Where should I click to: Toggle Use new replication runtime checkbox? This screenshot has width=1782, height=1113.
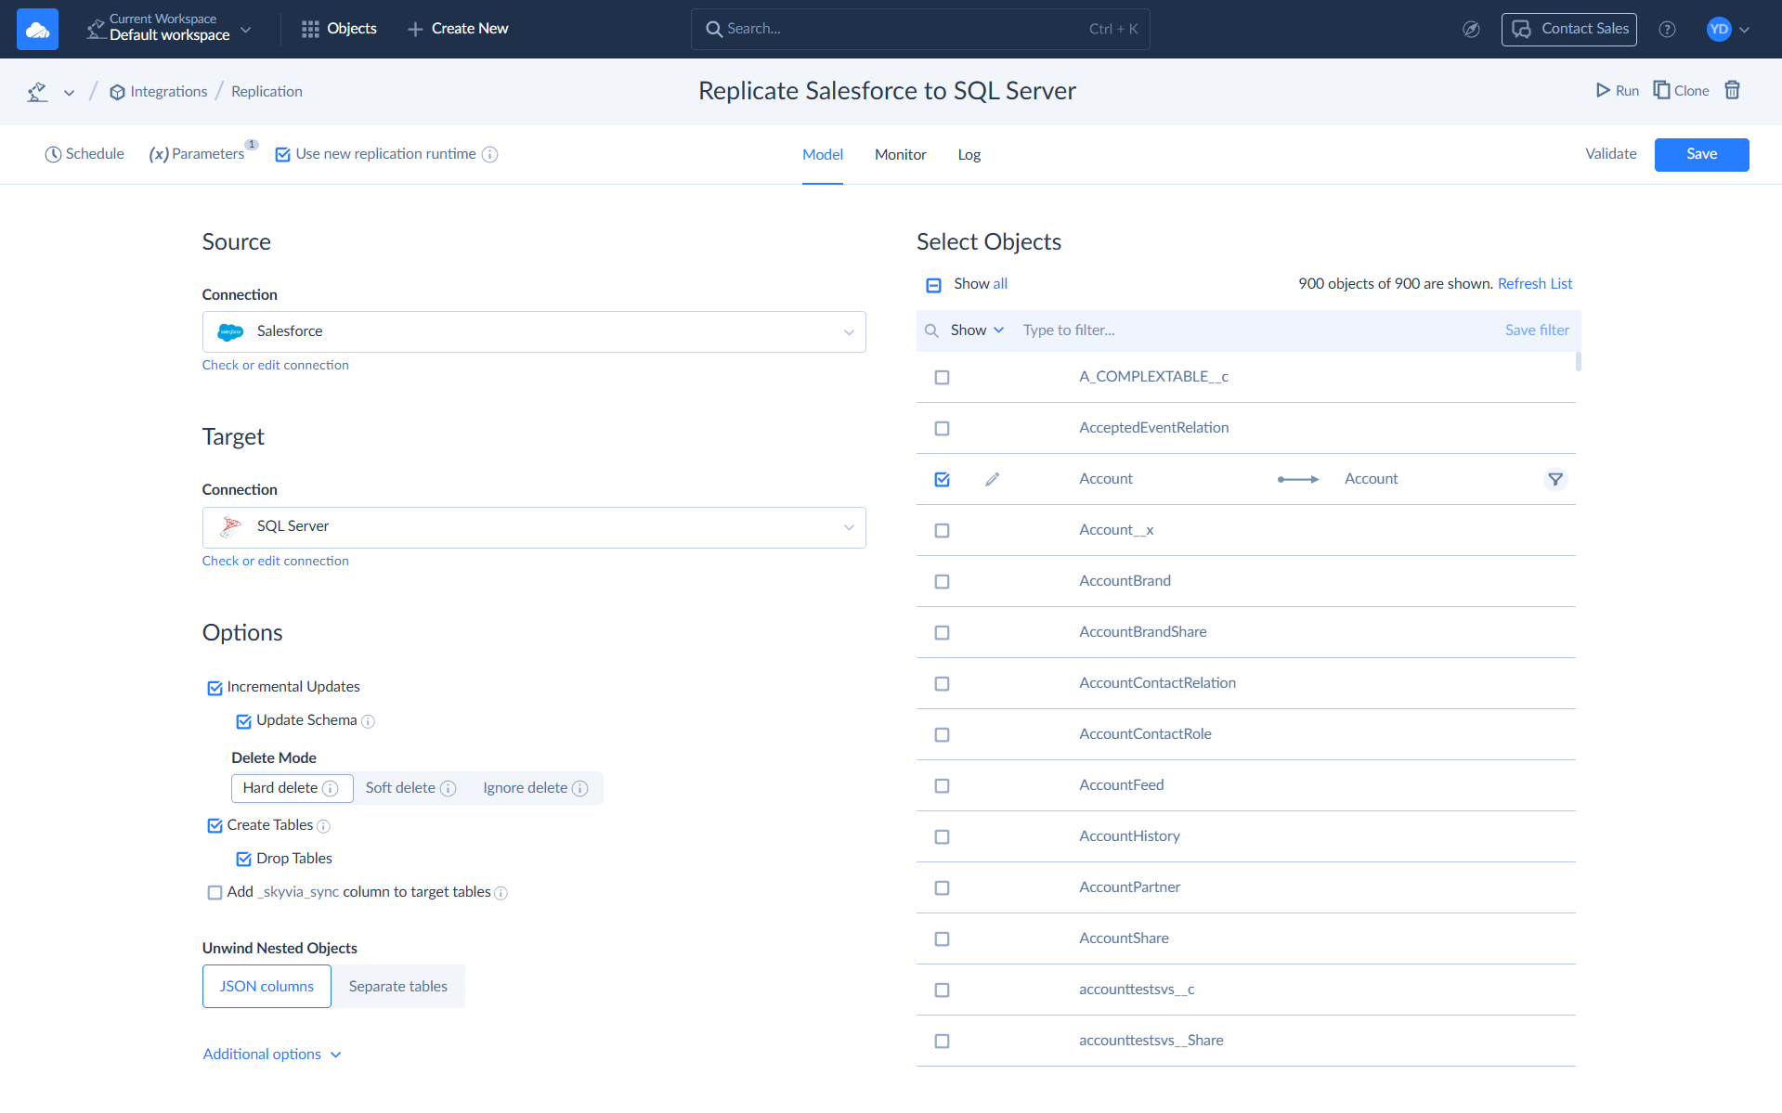pyautogui.click(x=283, y=154)
